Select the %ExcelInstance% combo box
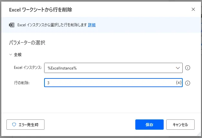This screenshot has height=138, width=202. (x=110, y=68)
